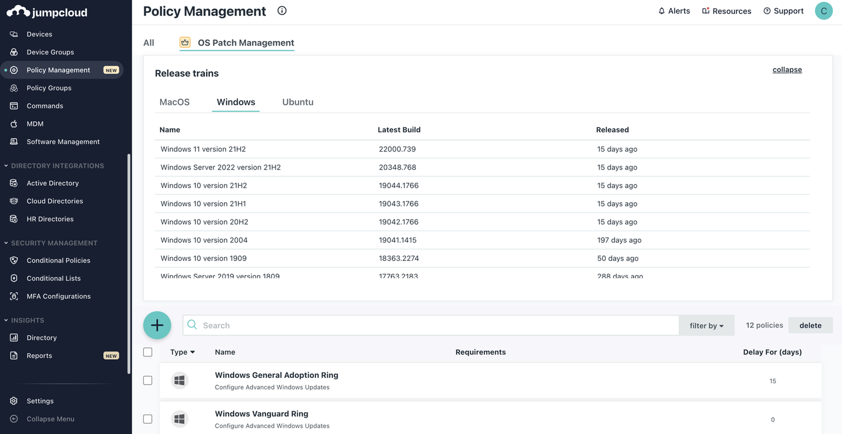Open Commands sidebar icon
This screenshot has height=434, width=842.
14,106
